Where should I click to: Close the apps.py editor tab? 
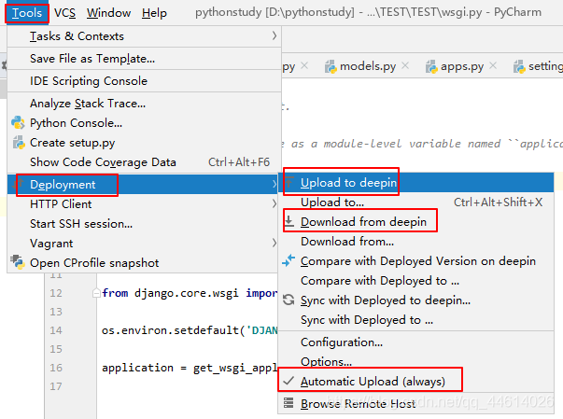pos(493,65)
